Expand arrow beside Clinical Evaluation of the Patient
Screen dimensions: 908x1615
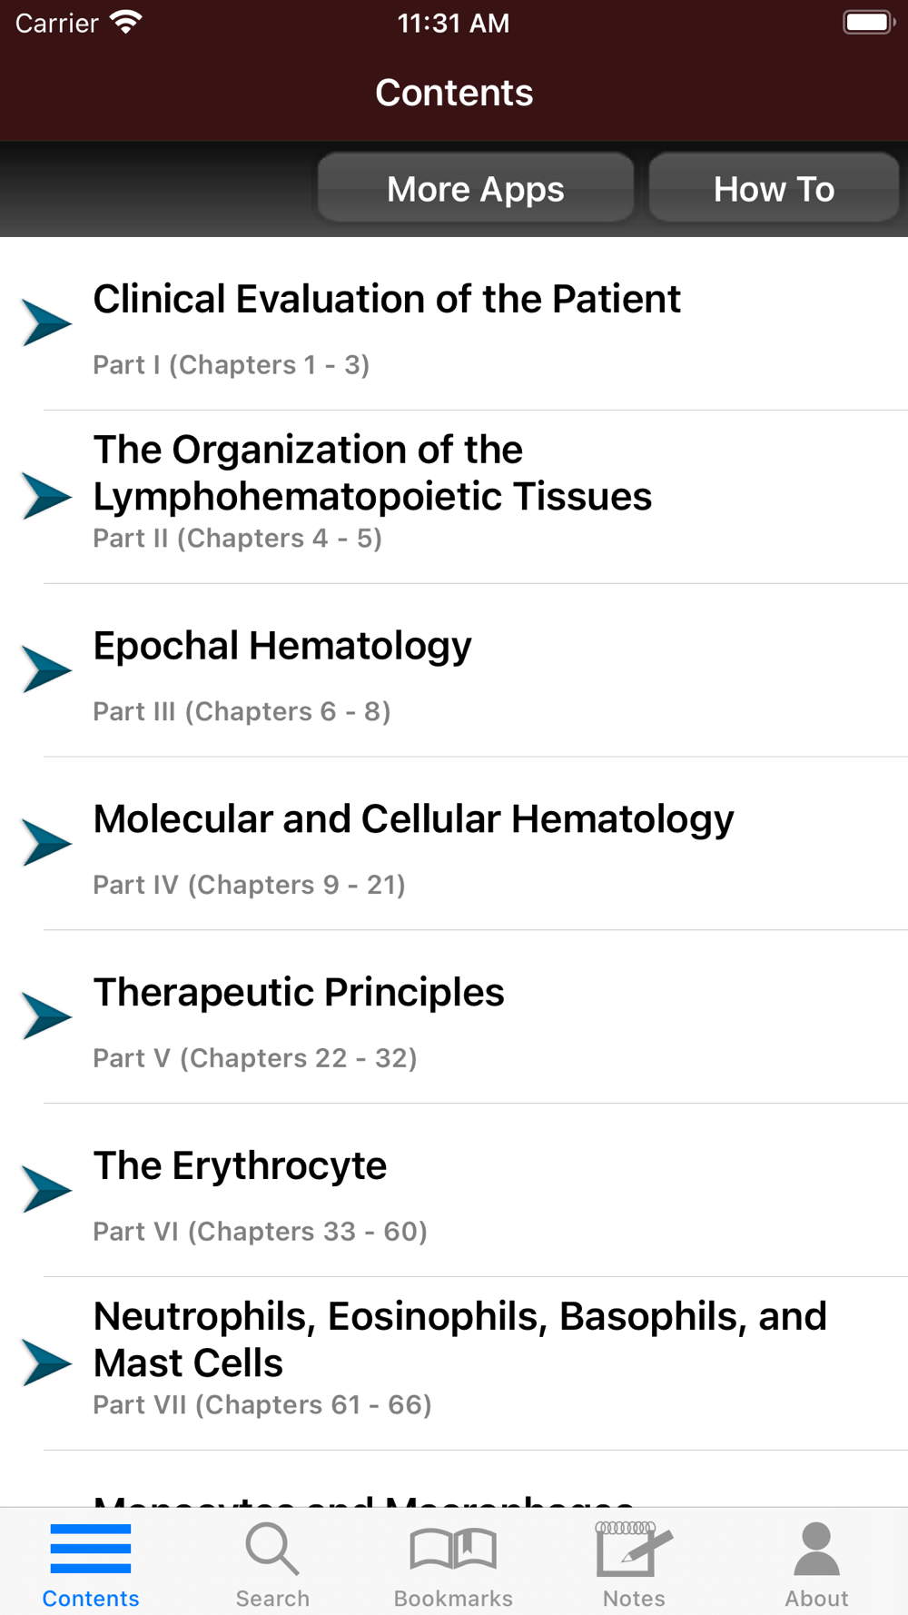tap(46, 322)
